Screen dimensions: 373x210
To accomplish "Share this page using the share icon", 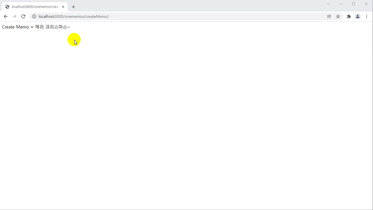I will (x=329, y=16).
